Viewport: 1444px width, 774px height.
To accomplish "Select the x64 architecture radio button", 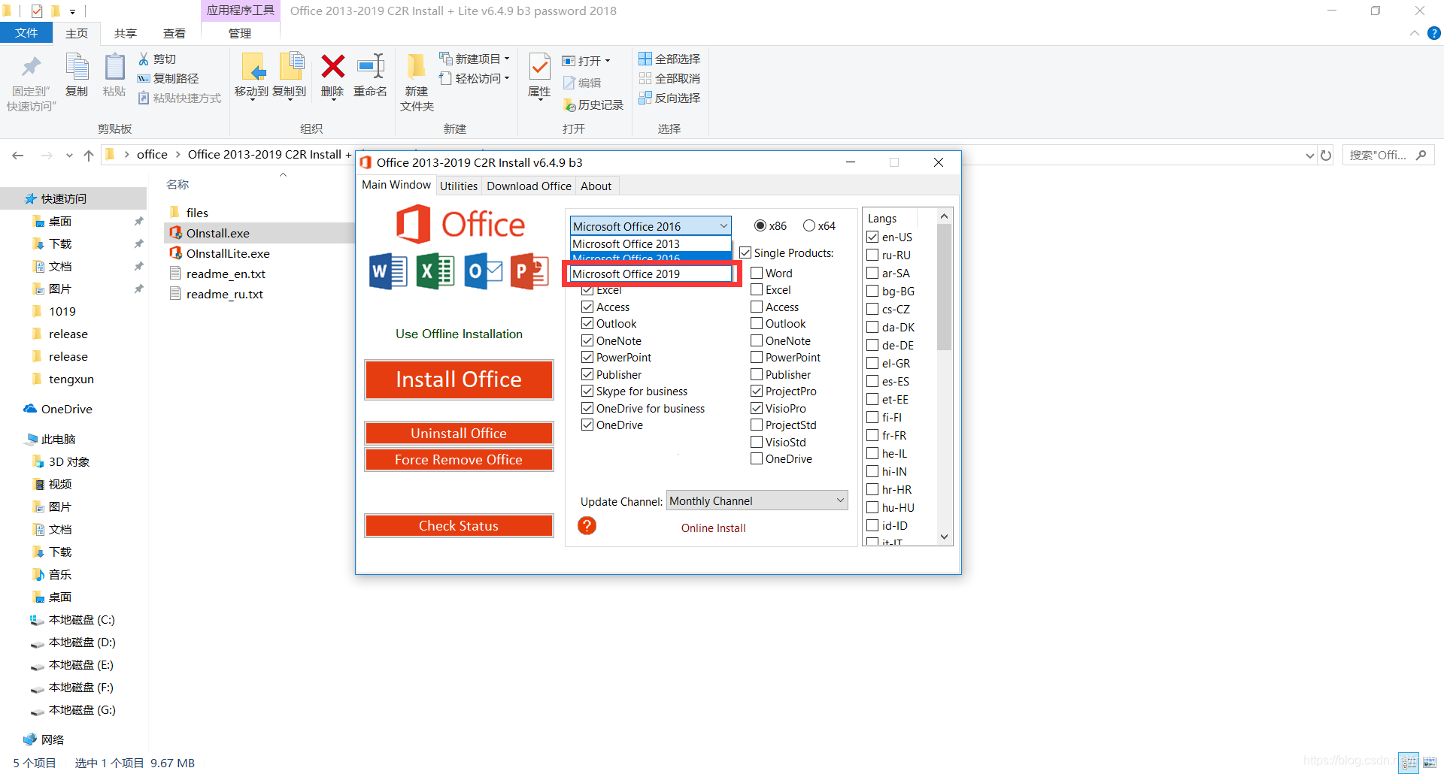I will click(809, 225).
